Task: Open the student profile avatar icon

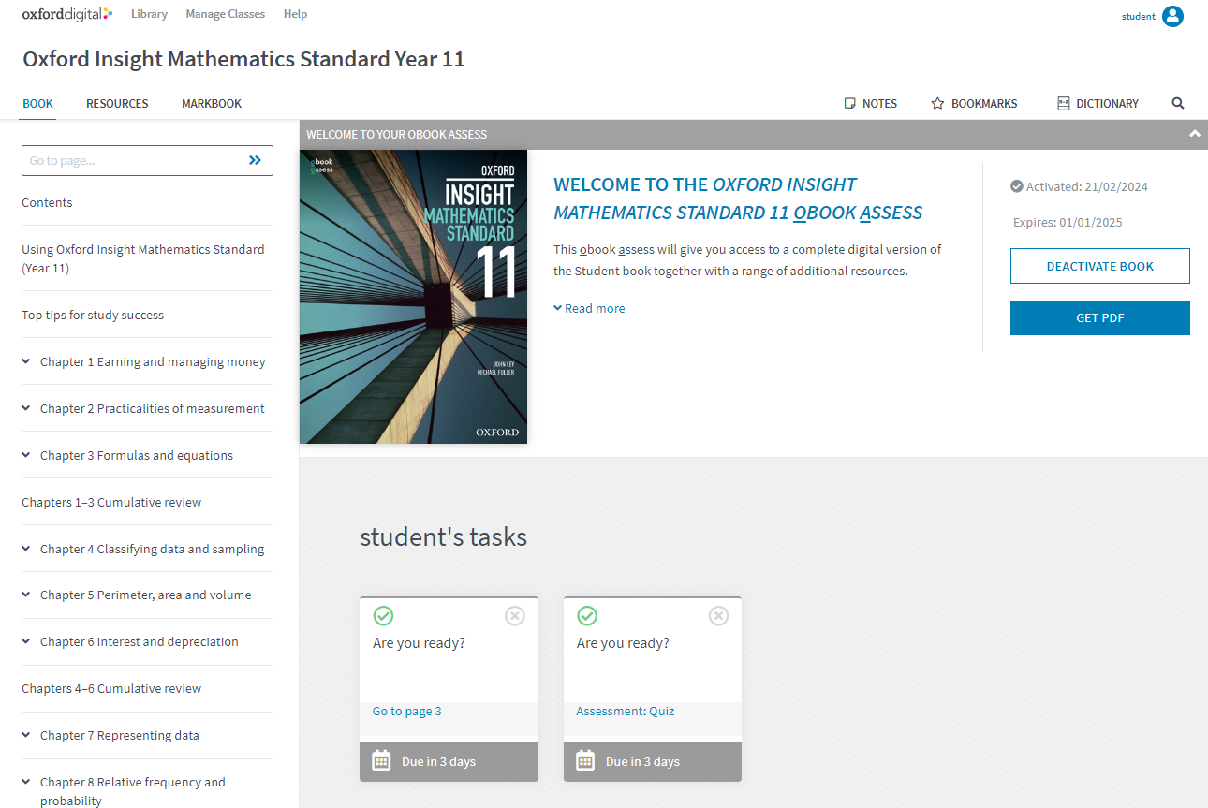Action: (1172, 16)
